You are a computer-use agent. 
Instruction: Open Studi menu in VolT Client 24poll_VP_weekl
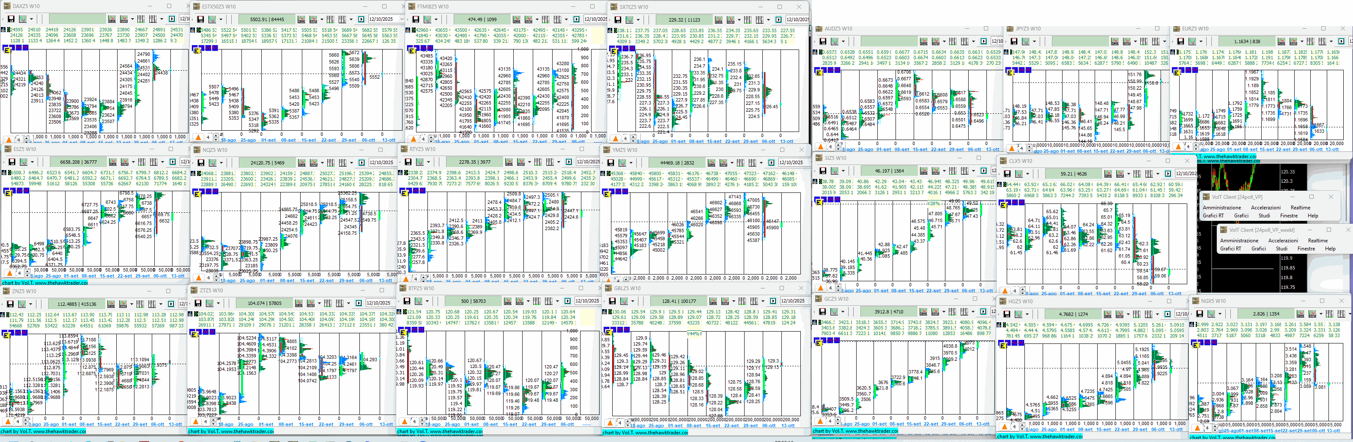point(1281,249)
